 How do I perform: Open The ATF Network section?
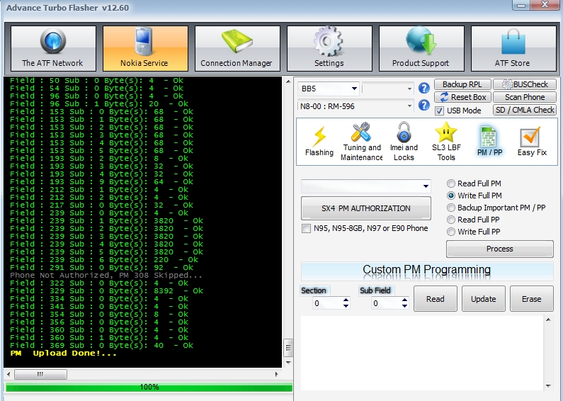(x=53, y=48)
